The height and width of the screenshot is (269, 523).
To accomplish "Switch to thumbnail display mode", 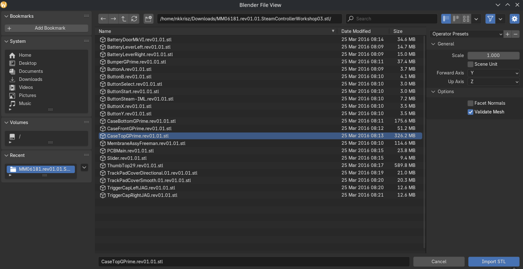I will (x=466, y=19).
